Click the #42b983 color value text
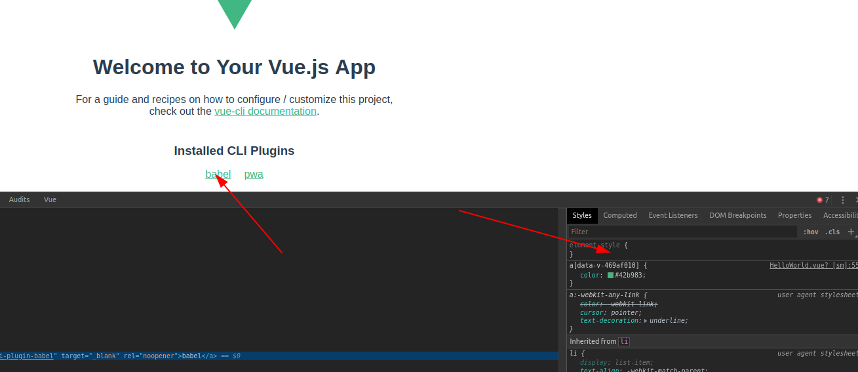This screenshot has height=372, width=858. point(630,276)
